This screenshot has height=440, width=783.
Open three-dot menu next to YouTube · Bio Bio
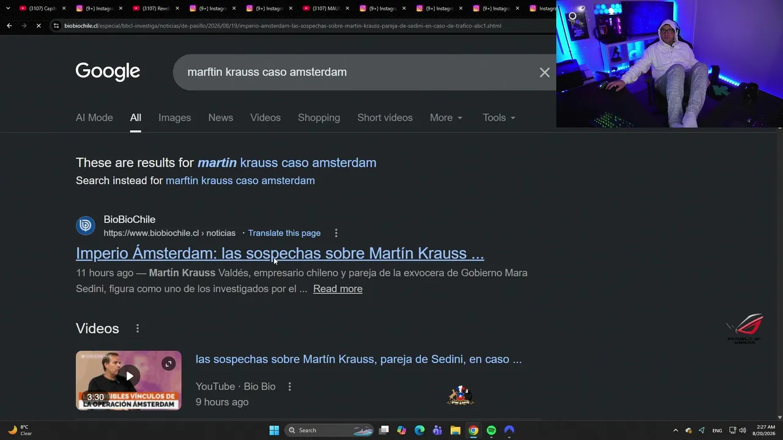290,386
